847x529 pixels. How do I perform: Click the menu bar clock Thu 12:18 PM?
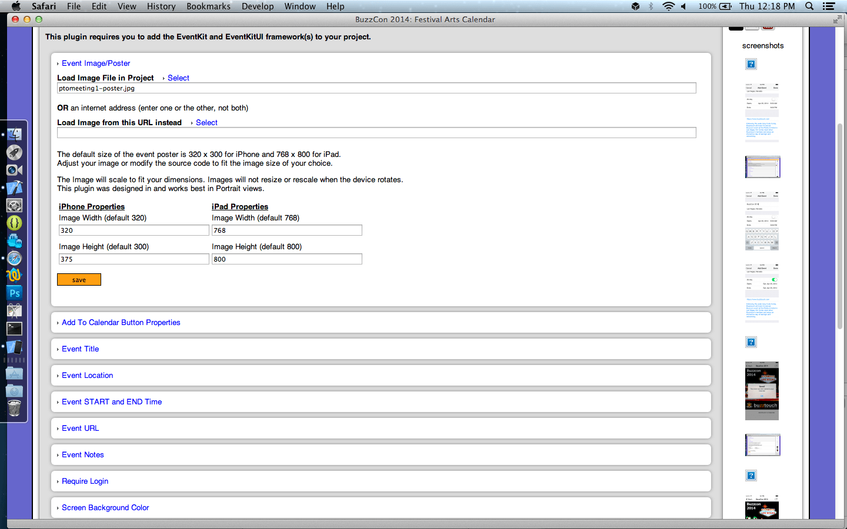point(767,6)
